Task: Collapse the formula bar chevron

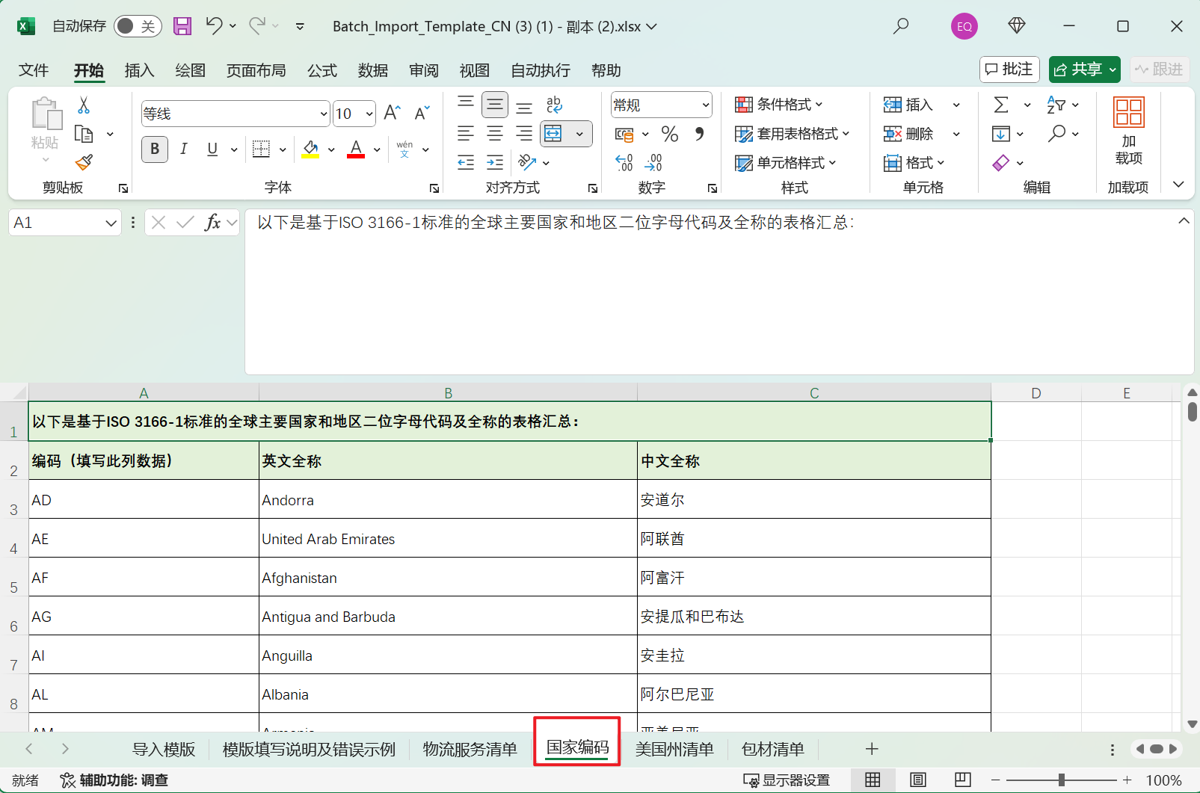Action: (x=1184, y=220)
